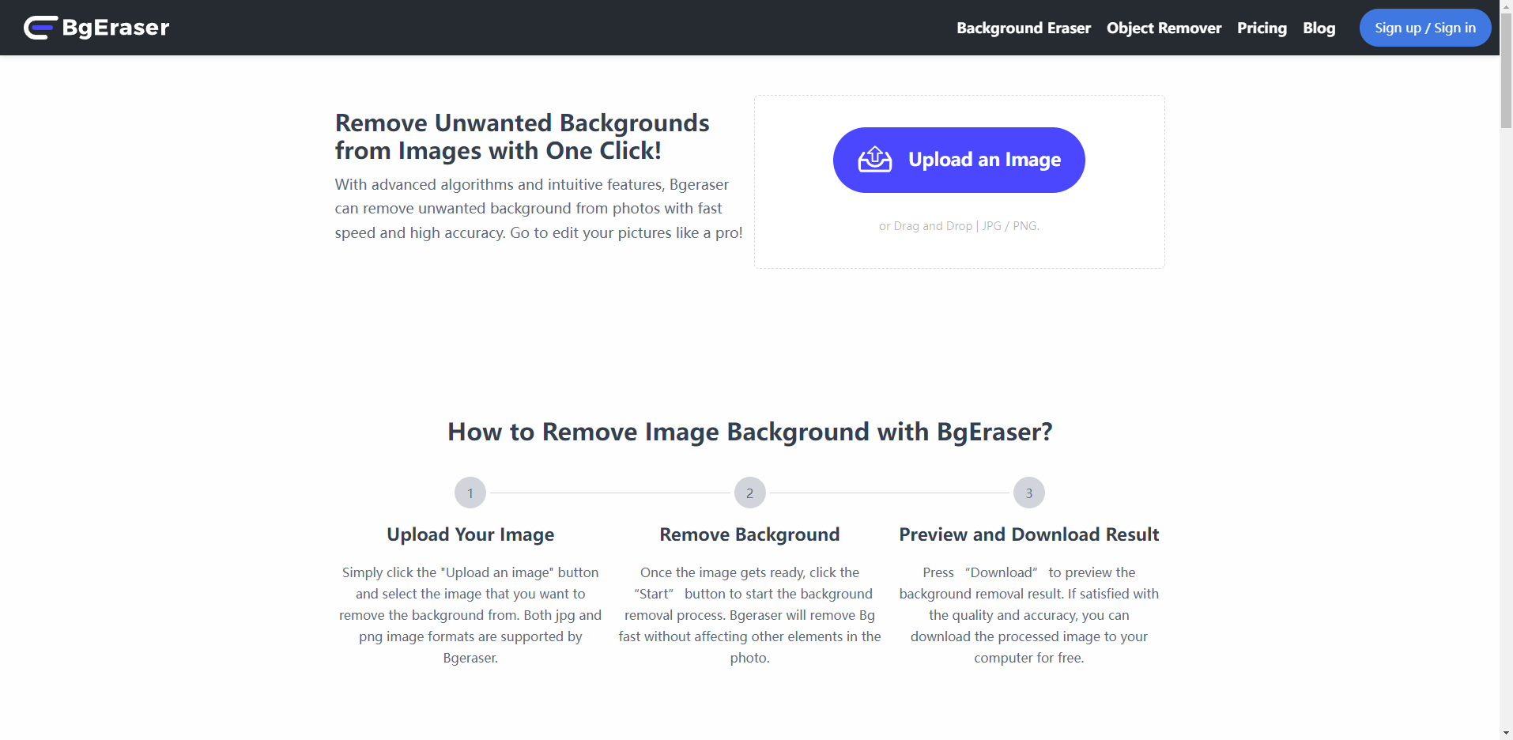The height and width of the screenshot is (740, 1513).
Task: Click step 1 circle marker
Action: click(x=470, y=493)
